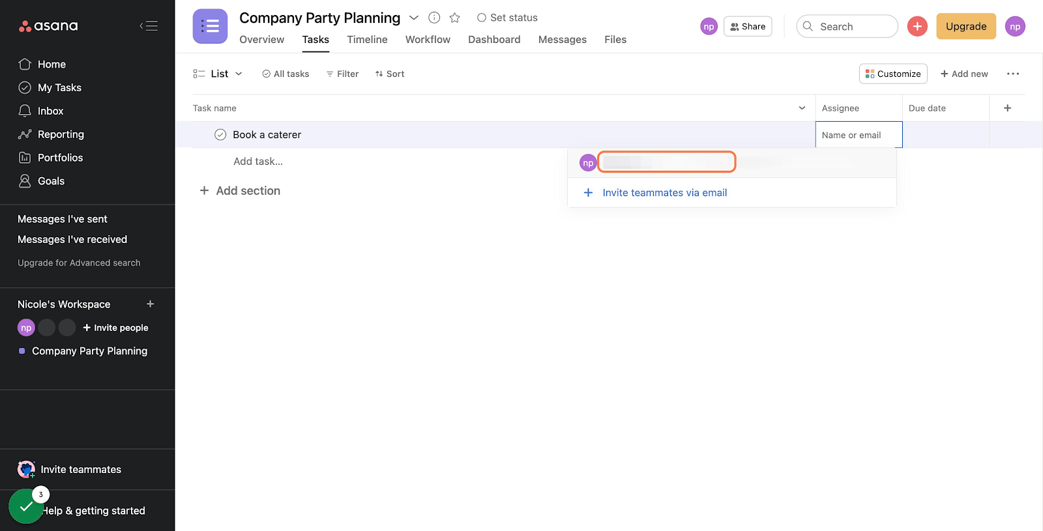Star the Company Party Planning project
Viewport: 1043px width, 531px height.
click(x=455, y=18)
